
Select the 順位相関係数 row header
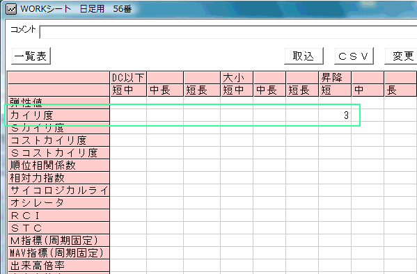(58, 166)
